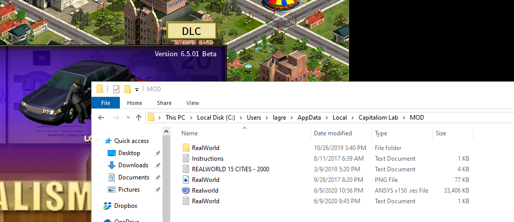Open Pictures in the navigation pane

coord(129,189)
